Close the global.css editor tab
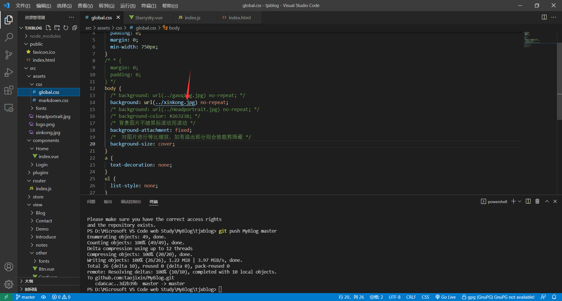Viewport: 562px width, 301px height. coord(118,18)
